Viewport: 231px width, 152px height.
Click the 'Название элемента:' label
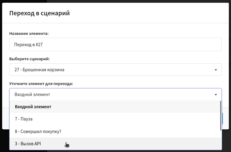click(x=29, y=33)
